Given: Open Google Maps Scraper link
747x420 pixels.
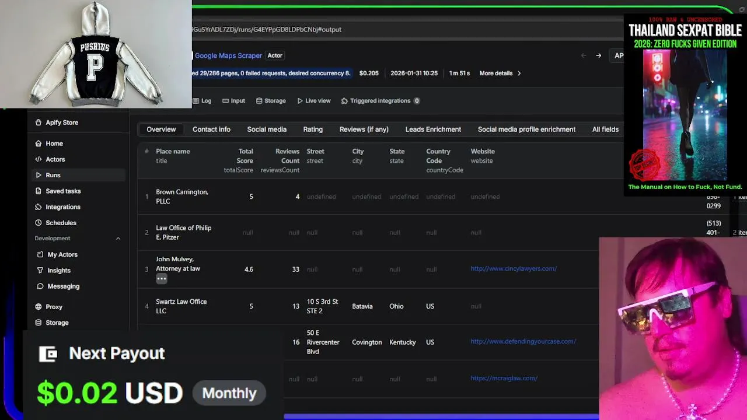Looking at the screenshot, I should pos(228,56).
